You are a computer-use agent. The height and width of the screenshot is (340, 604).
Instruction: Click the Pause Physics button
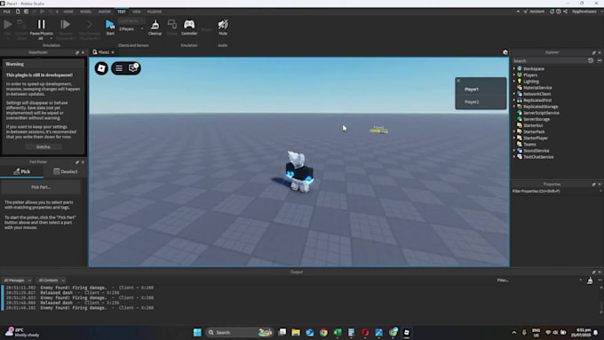pyautogui.click(x=41, y=25)
